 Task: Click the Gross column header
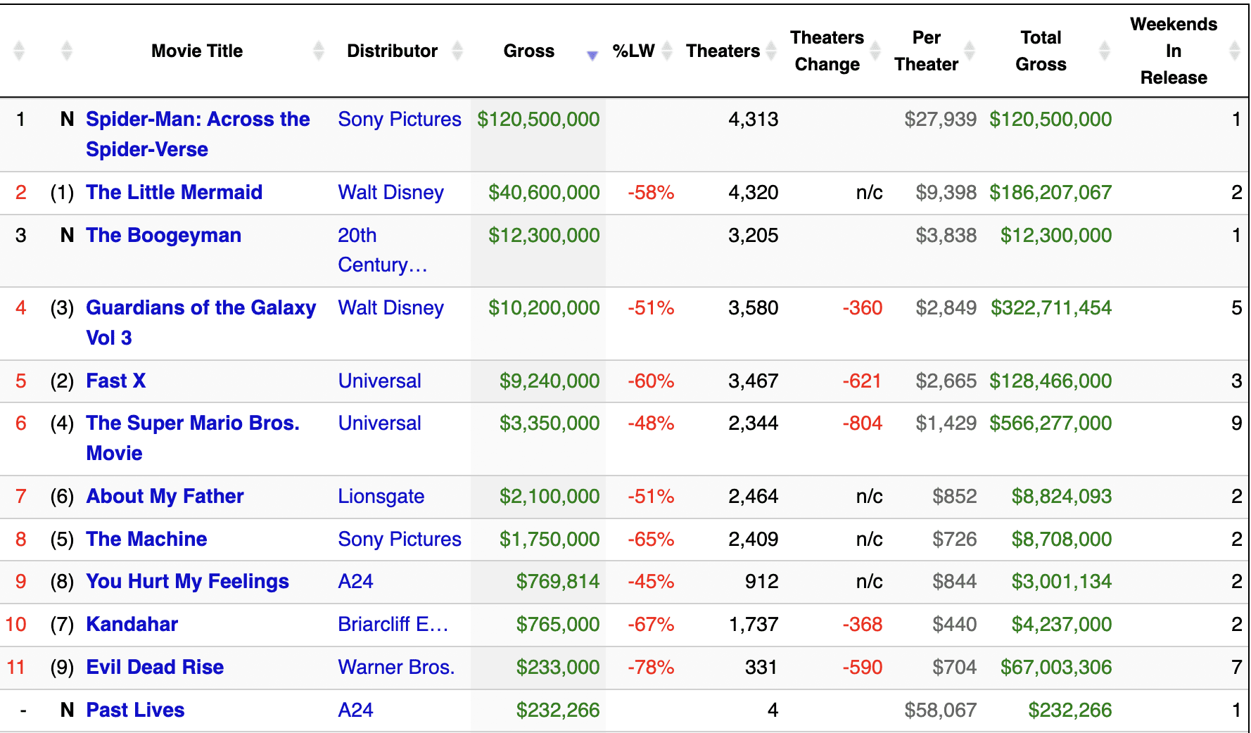point(528,51)
